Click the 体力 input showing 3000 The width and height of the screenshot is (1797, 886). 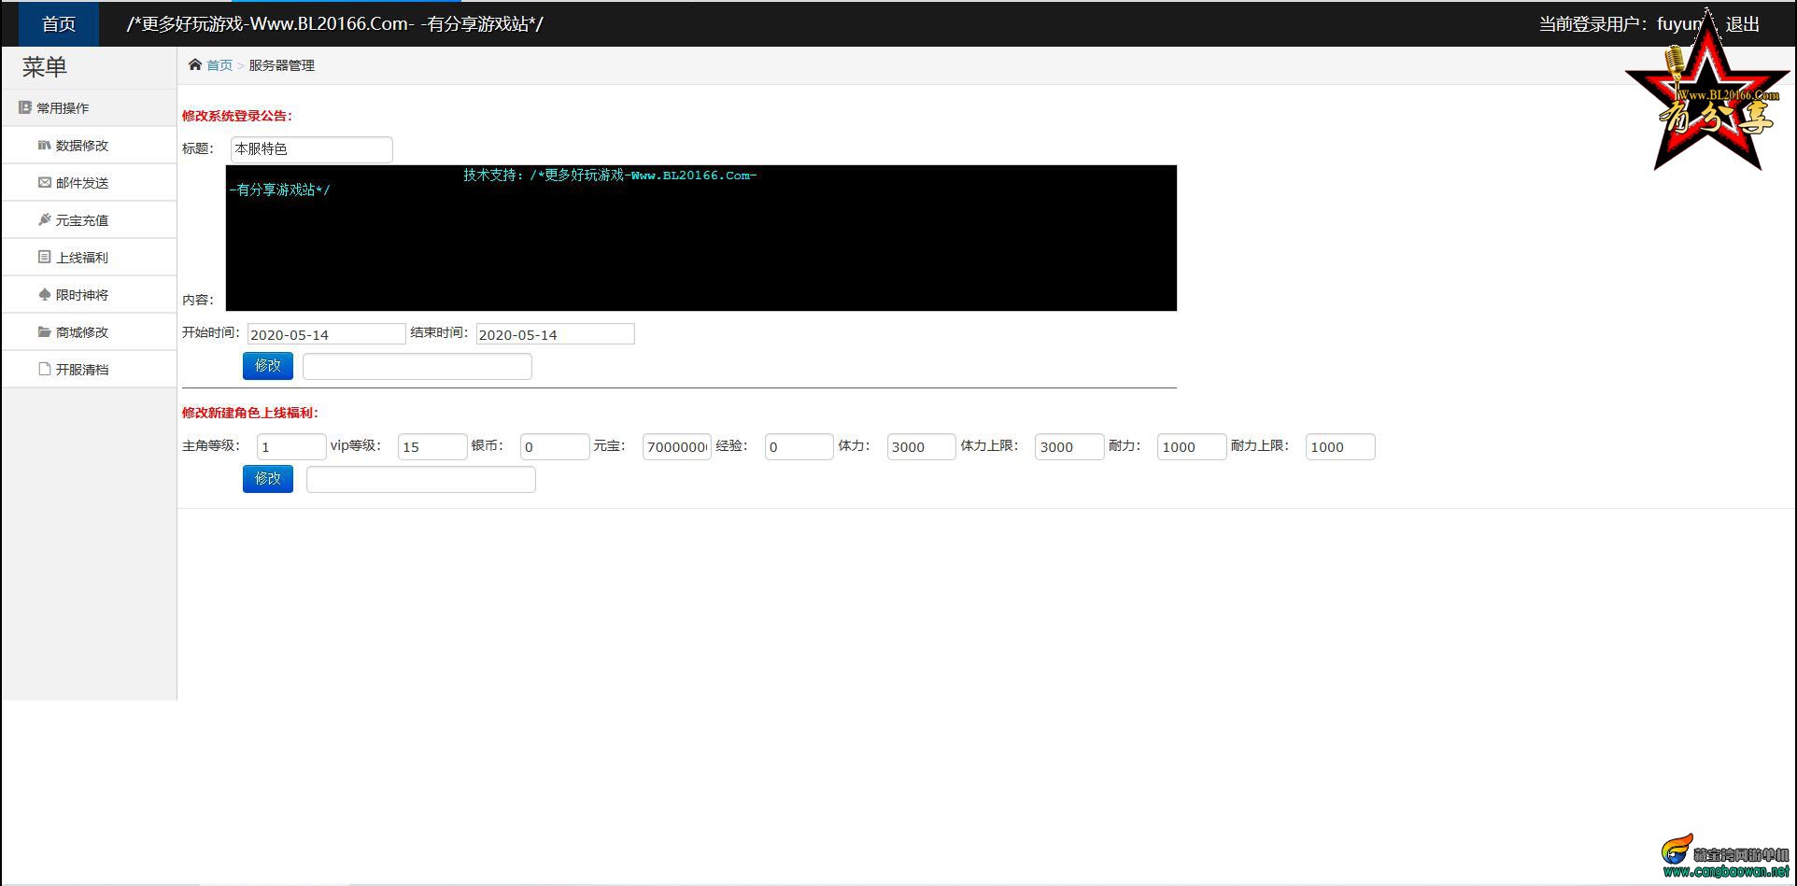pyautogui.click(x=921, y=446)
